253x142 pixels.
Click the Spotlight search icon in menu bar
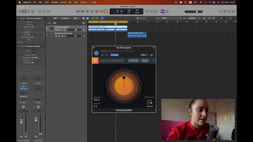click(210, 2)
